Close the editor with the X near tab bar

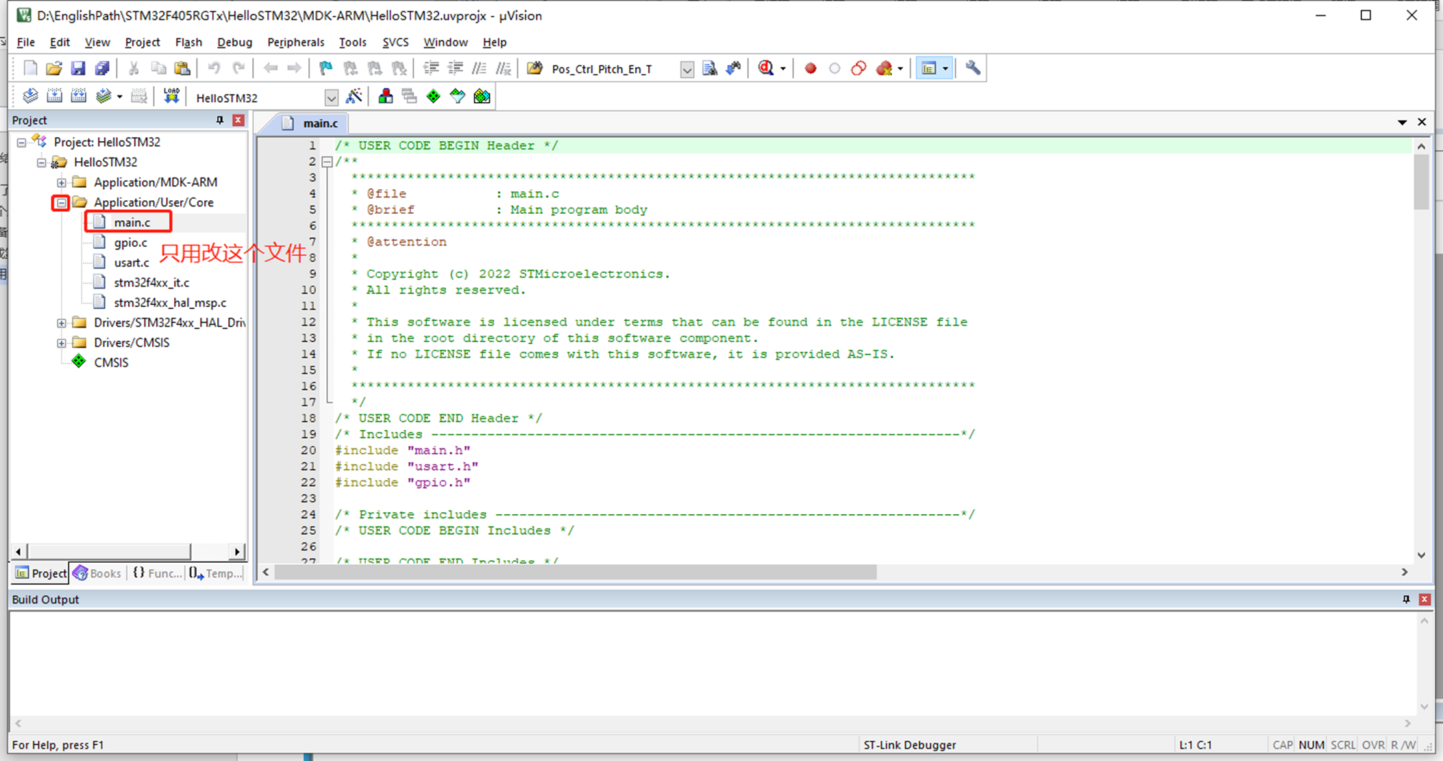[1422, 122]
